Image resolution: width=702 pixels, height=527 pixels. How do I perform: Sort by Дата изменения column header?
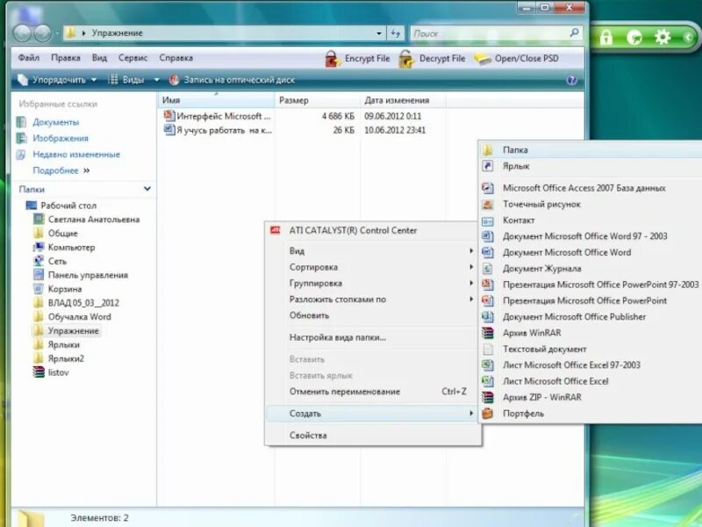403,100
